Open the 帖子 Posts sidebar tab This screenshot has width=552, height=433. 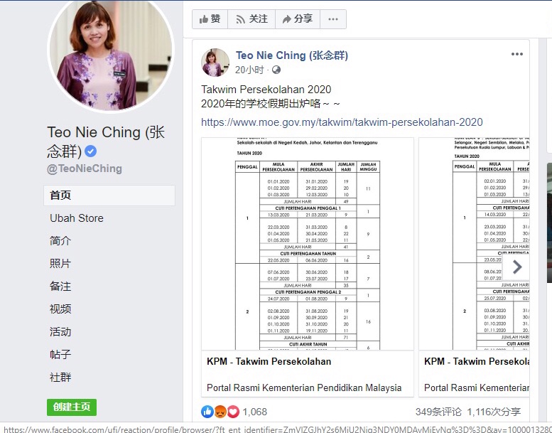(60, 354)
